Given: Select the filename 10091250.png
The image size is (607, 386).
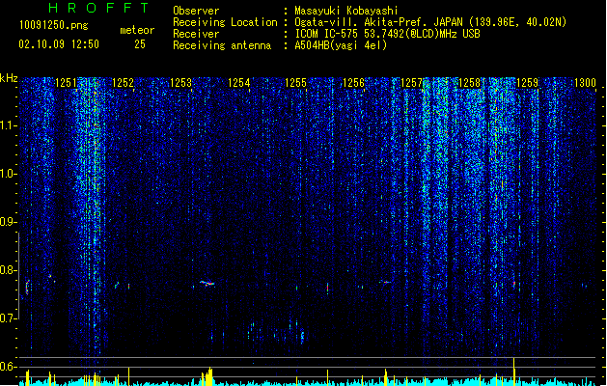Looking at the screenshot, I should tap(53, 25).
